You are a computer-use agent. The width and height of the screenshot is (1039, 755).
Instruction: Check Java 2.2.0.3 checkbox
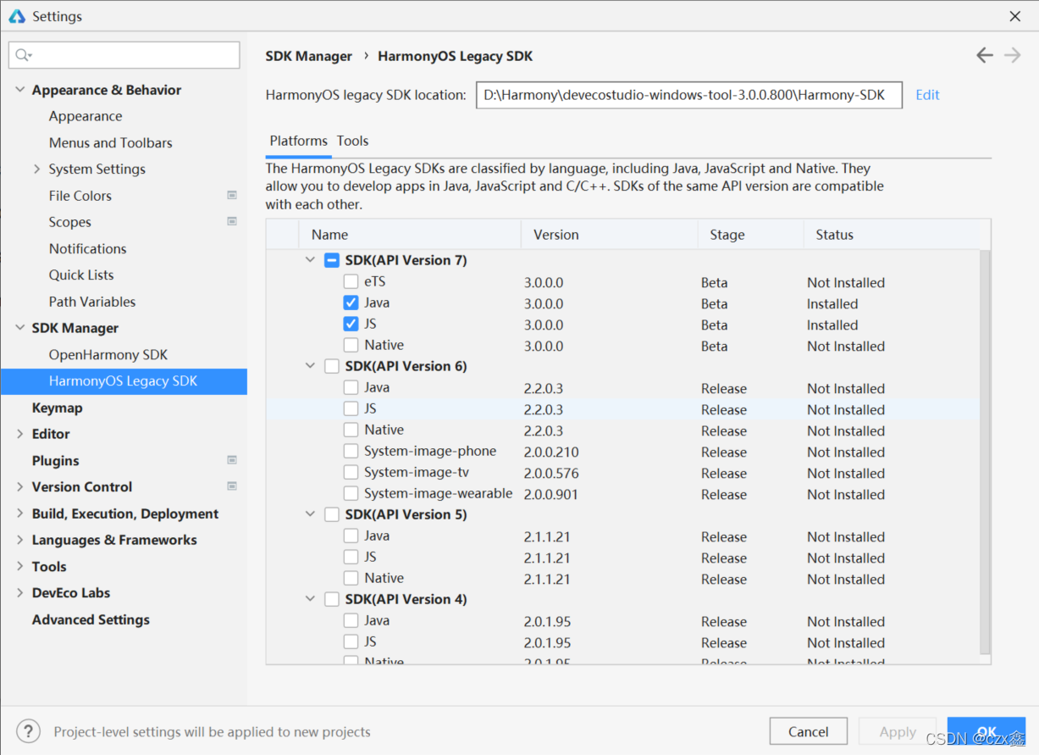pyautogui.click(x=351, y=387)
